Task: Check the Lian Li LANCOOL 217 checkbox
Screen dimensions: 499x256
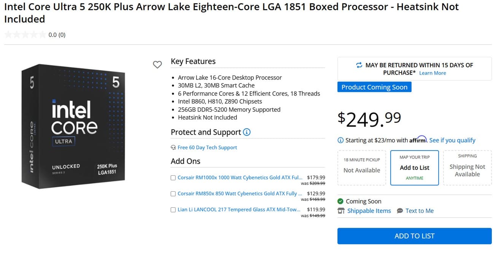Action: click(173, 210)
